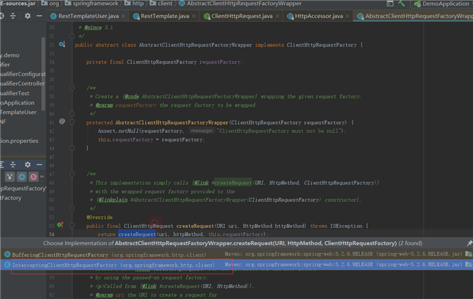Close the ClientHttpRequest.java tab
The width and height of the screenshot is (473, 299).
(277, 16)
